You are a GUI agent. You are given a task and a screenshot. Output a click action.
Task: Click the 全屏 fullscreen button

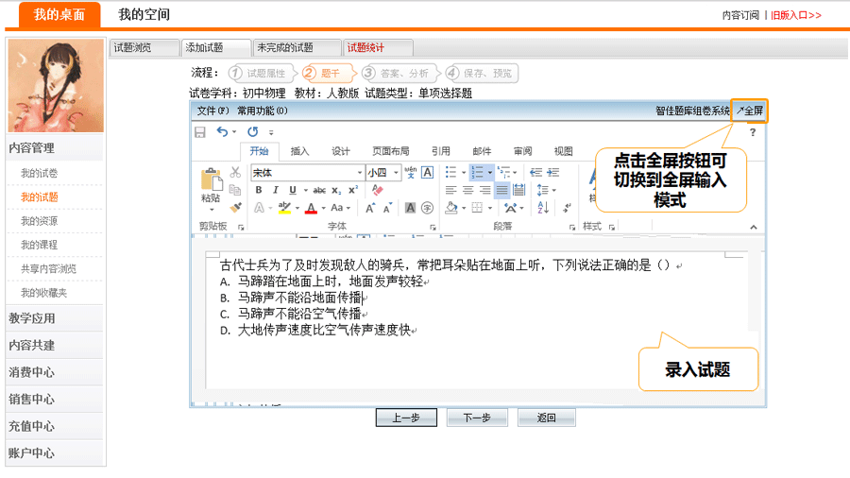click(x=750, y=111)
